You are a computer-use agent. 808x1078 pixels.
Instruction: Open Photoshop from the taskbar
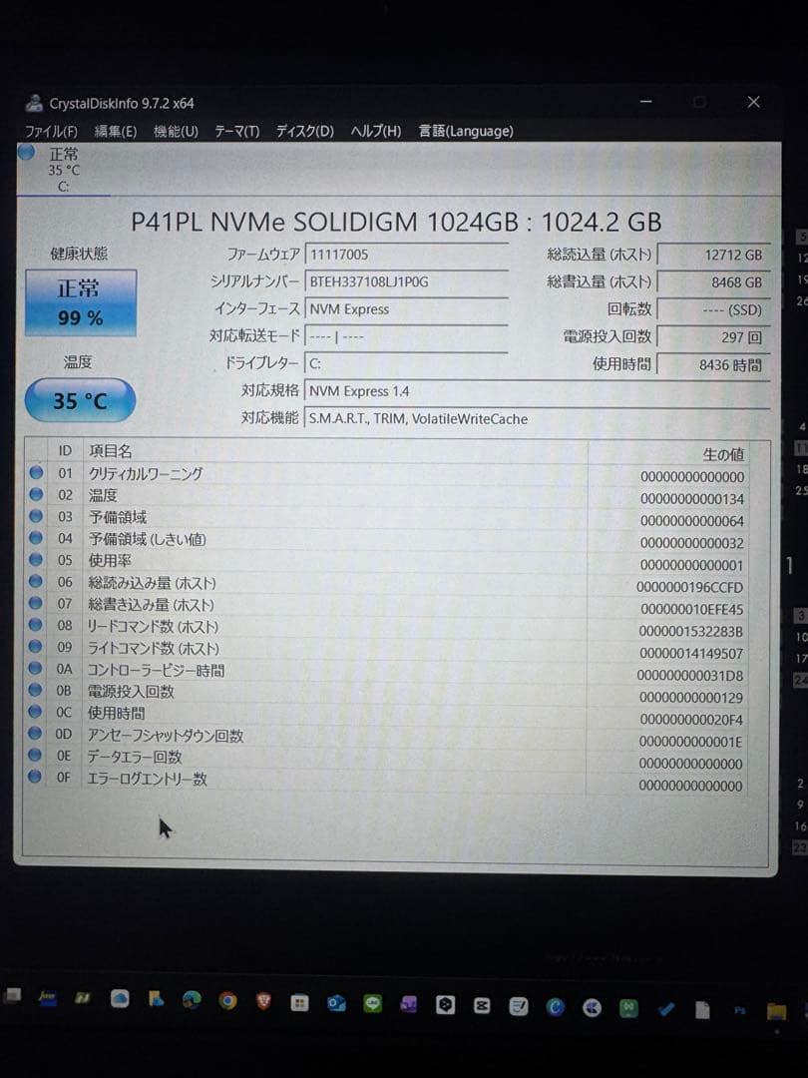click(738, 1010)
